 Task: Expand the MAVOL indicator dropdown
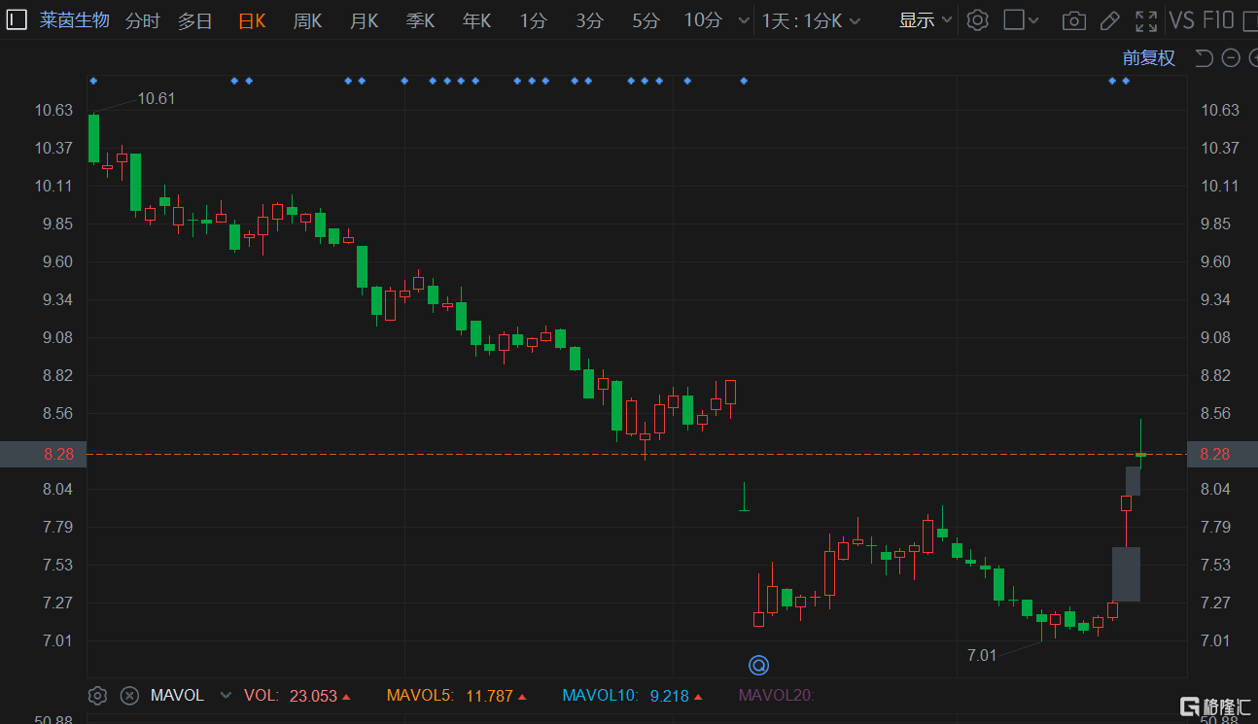tap(226, 695)
